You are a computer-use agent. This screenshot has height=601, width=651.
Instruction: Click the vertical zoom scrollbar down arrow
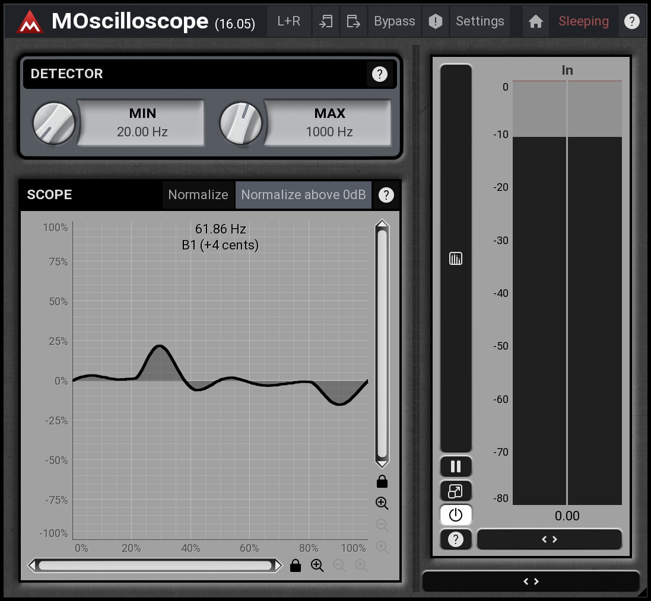382,463
